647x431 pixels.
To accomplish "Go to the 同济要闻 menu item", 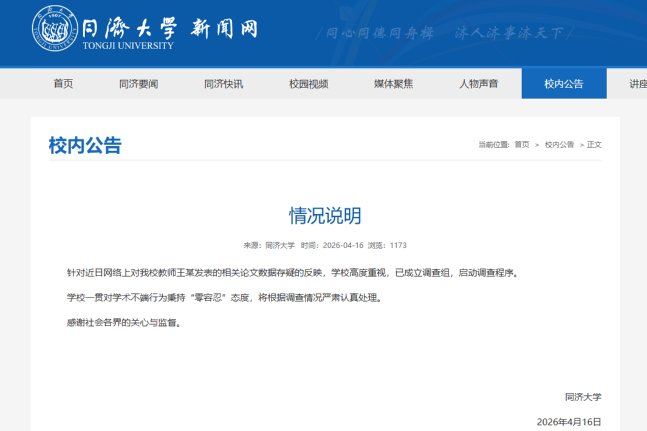I will [139, 84].
